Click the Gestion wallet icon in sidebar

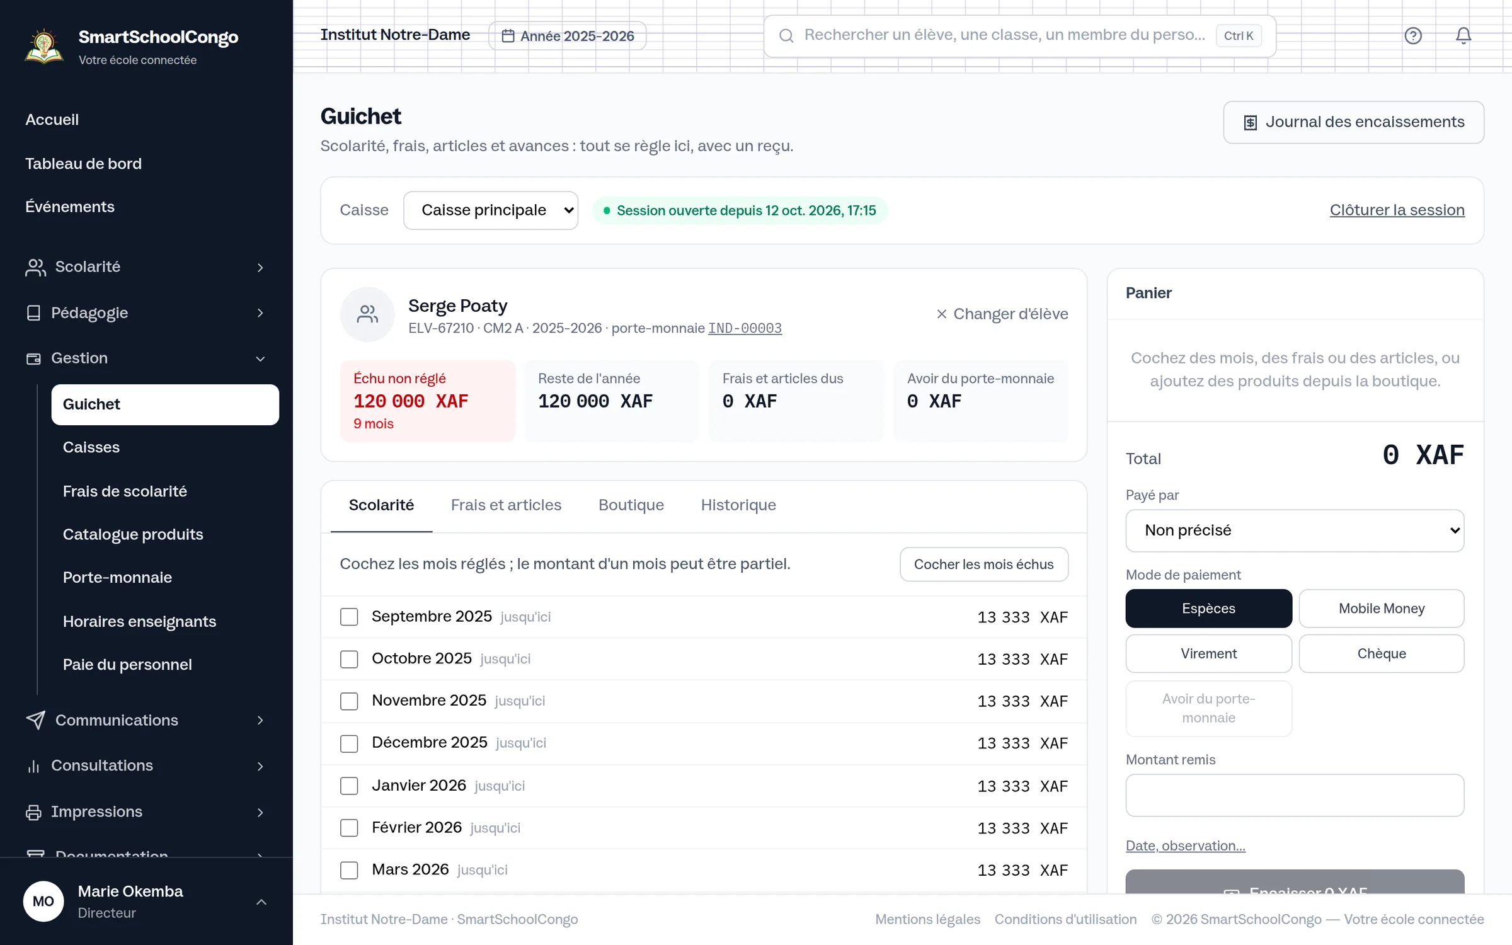[x=33, y=358]
